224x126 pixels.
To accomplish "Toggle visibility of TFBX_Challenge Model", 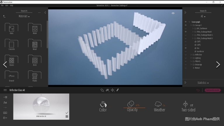I will (x=185, y=32).
